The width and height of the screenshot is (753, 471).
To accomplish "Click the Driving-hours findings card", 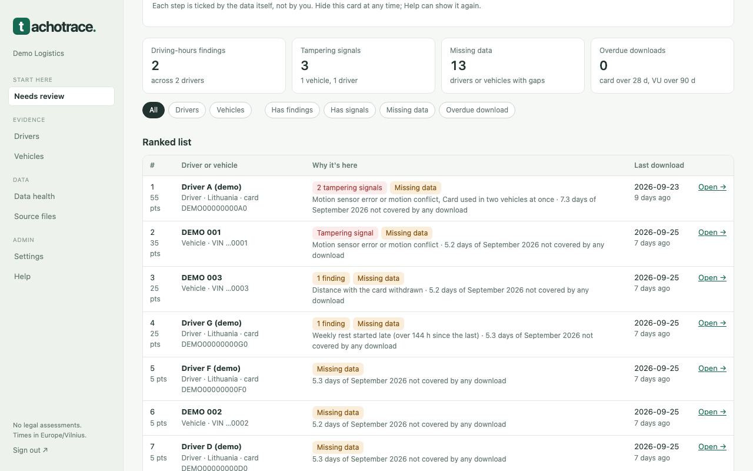I will [214, 65].
